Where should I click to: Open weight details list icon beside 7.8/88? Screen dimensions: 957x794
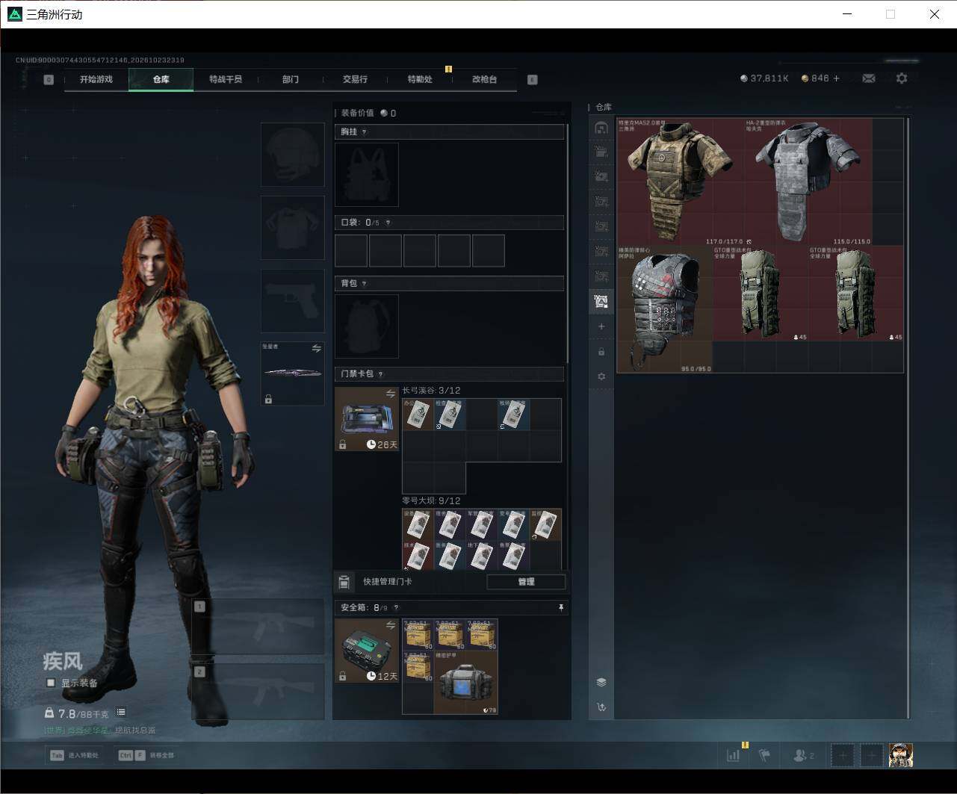(121, 713)
